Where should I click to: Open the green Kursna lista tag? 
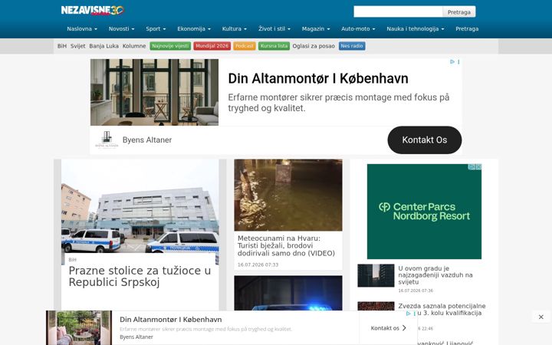(x=274, y=46)
